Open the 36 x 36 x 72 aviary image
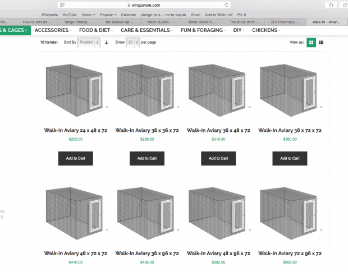348x272 pixels. tap(146, 90)
